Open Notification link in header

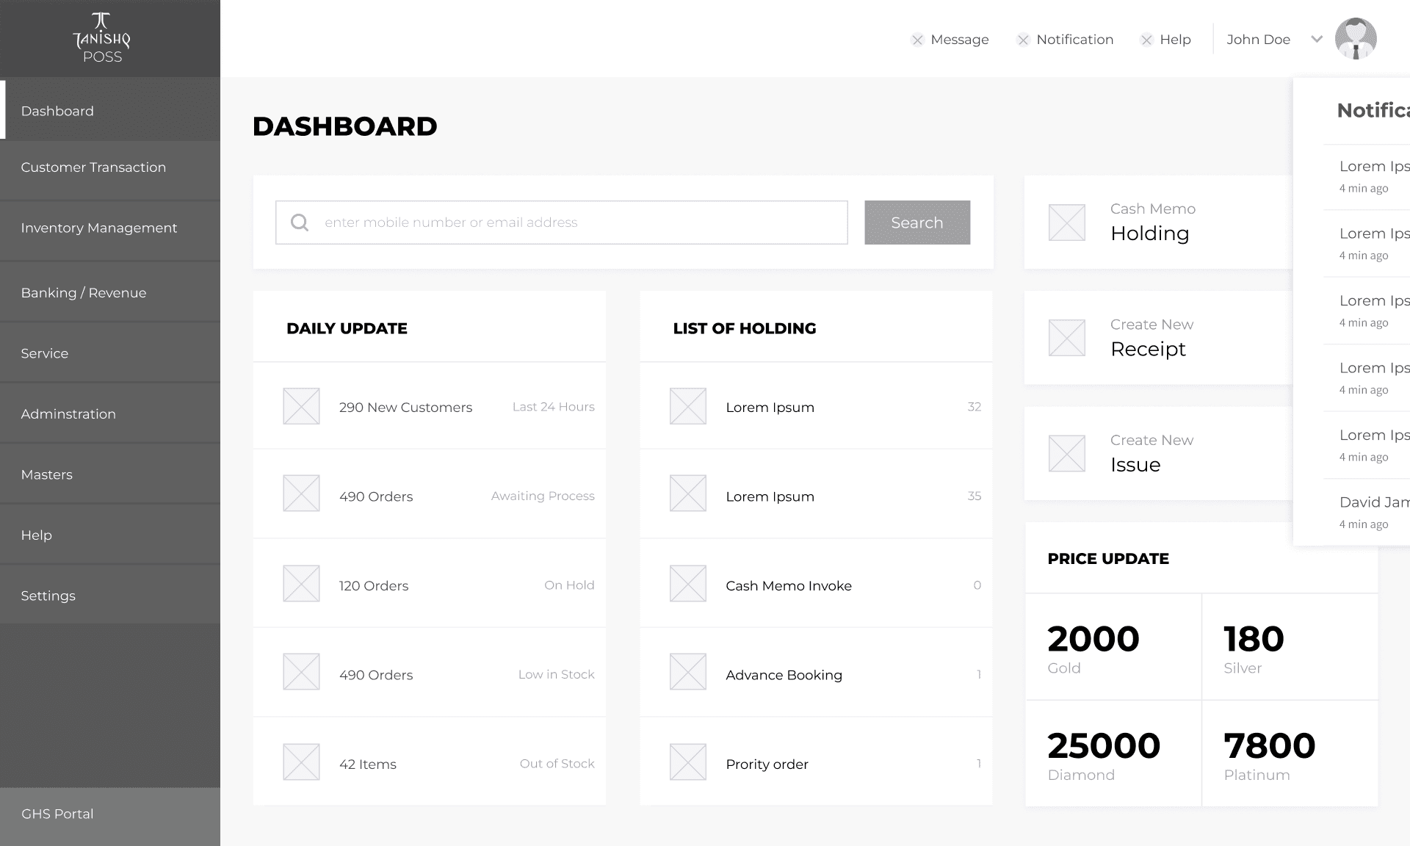(1075, 40)
